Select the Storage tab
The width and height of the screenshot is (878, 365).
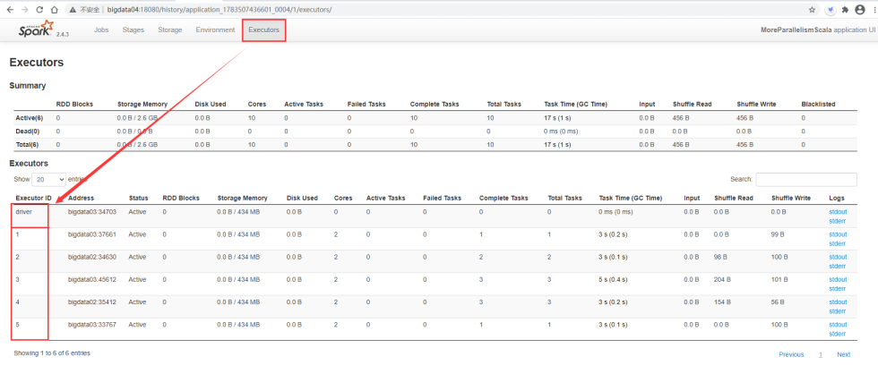pos(170,30)
